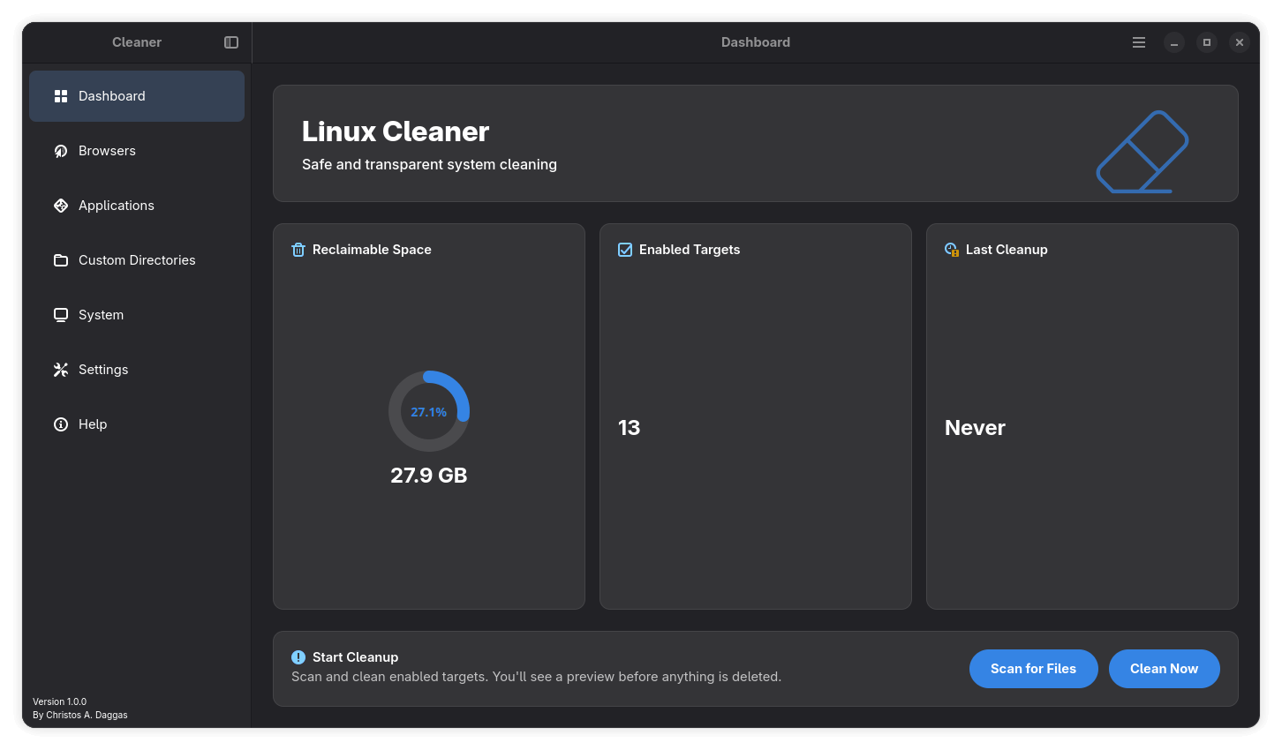Click the blue eraser logo graphic
The height and width of the screenshot is (750, 1282).
tap(1141, 151)
